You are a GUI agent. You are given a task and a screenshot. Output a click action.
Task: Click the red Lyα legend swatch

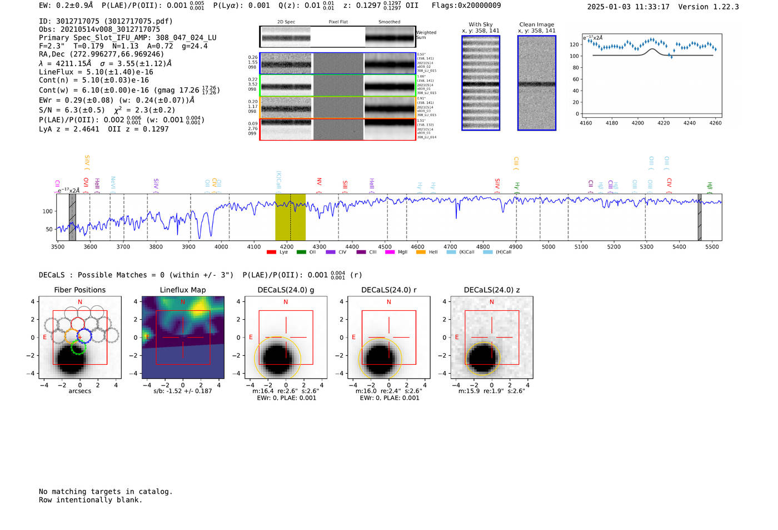pyautogui.click(x=271, y=252)
